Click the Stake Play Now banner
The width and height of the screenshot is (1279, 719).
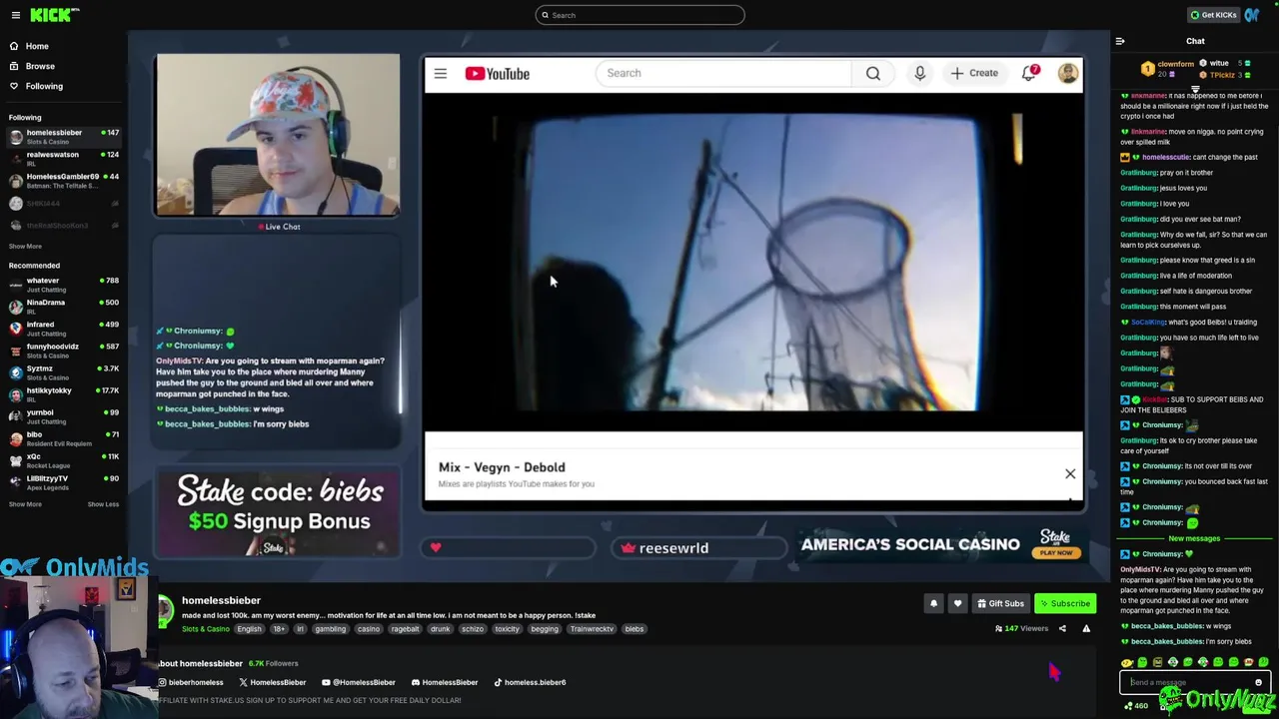(1056, 552)
